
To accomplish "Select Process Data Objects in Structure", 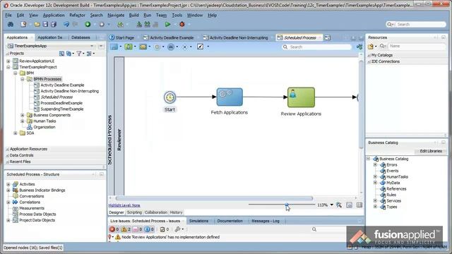I will tap(37, 214).
